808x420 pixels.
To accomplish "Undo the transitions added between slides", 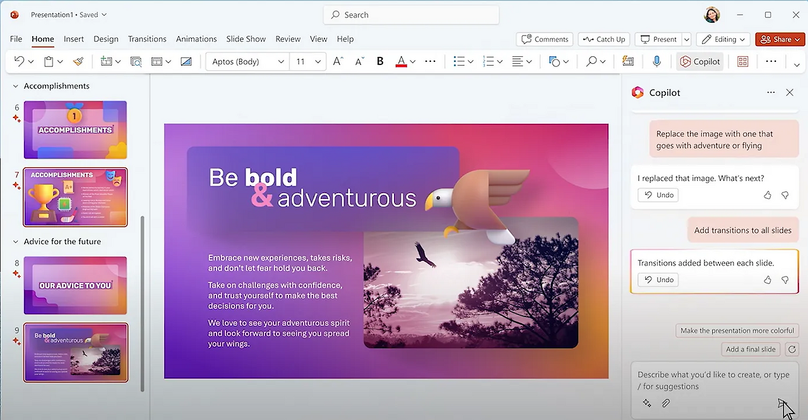I will pos(658,280).
